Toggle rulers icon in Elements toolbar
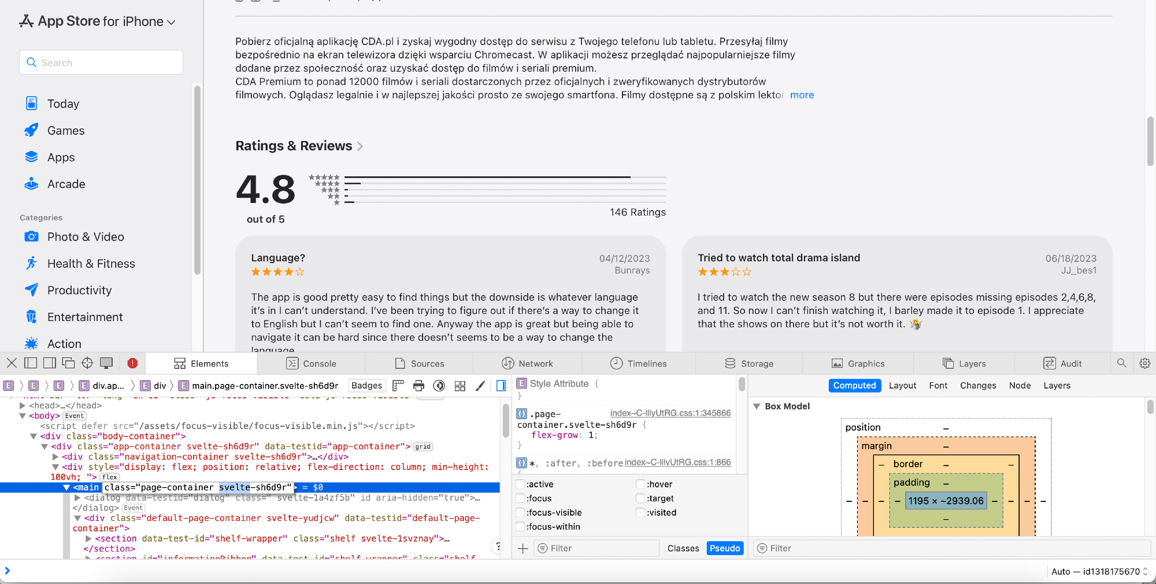The width and height of the screenshot is (1156, 584). [x=398, y=386]
